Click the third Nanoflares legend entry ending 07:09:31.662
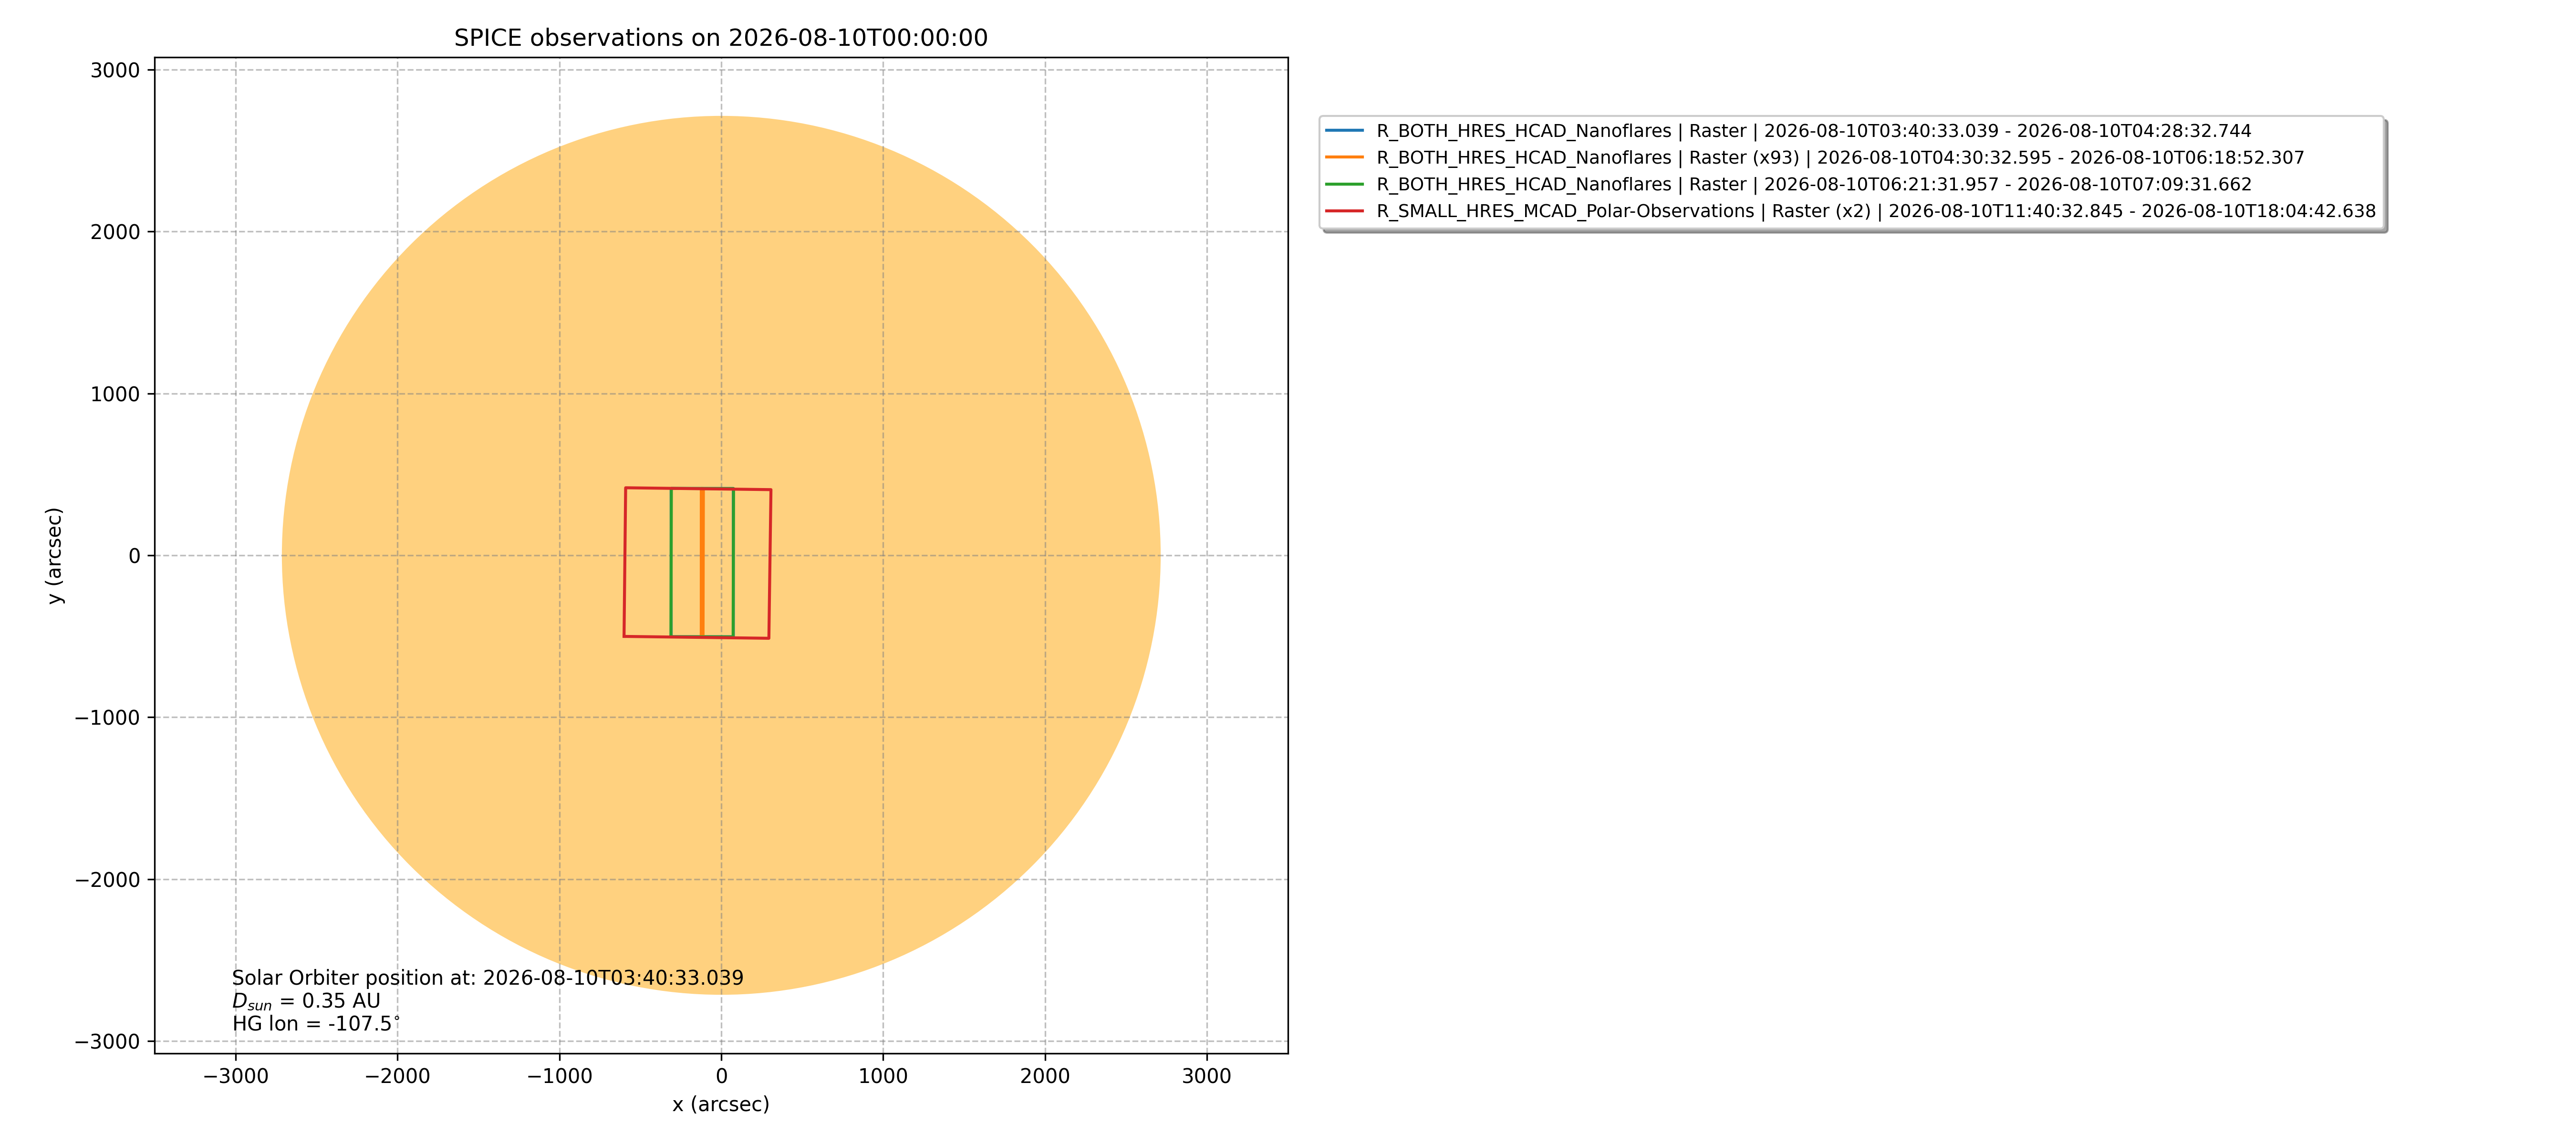 (1814, 184)
